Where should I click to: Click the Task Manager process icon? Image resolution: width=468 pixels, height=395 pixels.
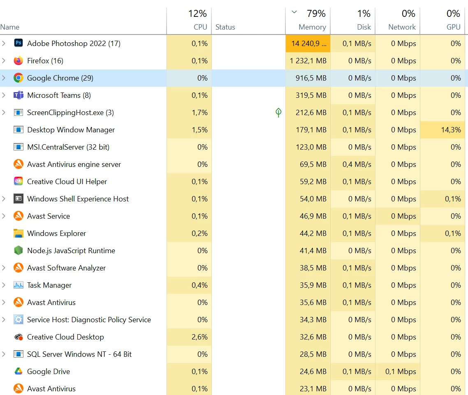[x=18, y=285]
